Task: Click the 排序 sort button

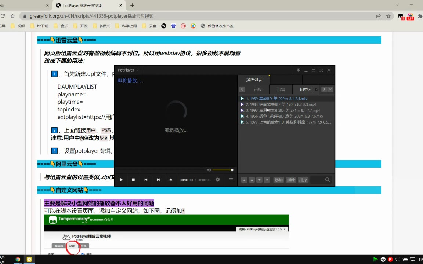Action: click(303, 180)
